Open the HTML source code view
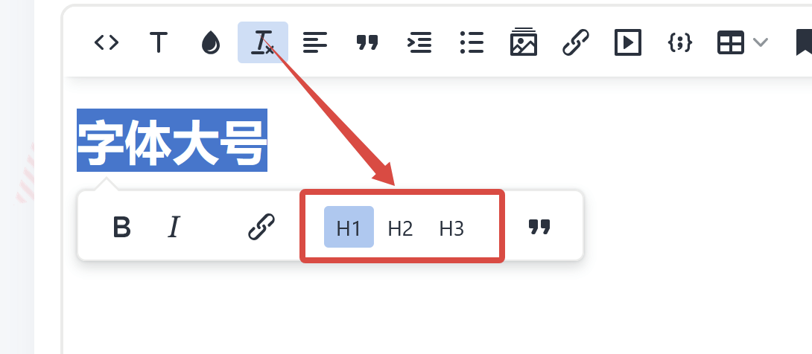 coord(107,42)
